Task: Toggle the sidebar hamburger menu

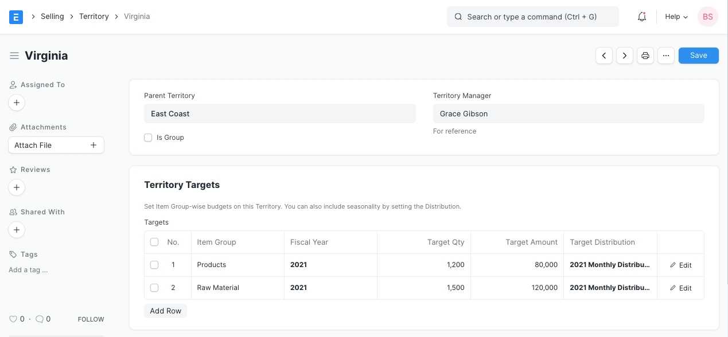Action: (x=14, y=56)
